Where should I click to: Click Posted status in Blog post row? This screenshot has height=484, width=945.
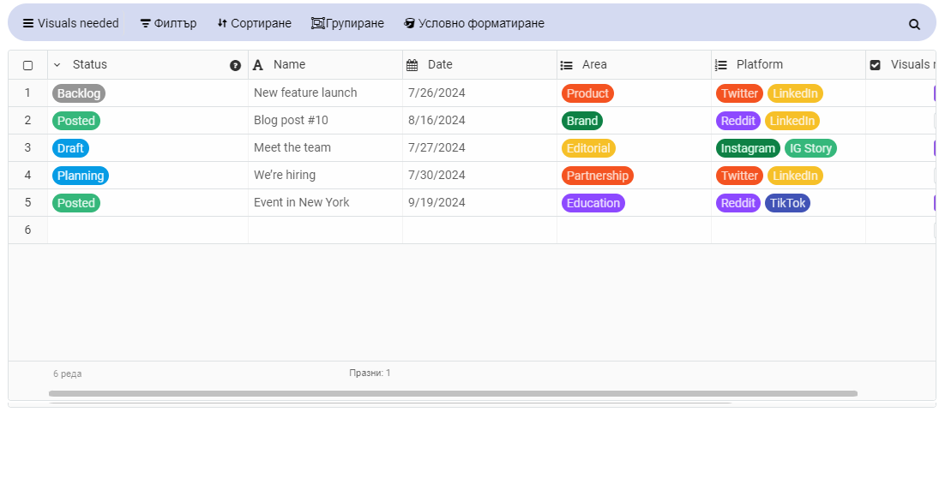[76, 121]
